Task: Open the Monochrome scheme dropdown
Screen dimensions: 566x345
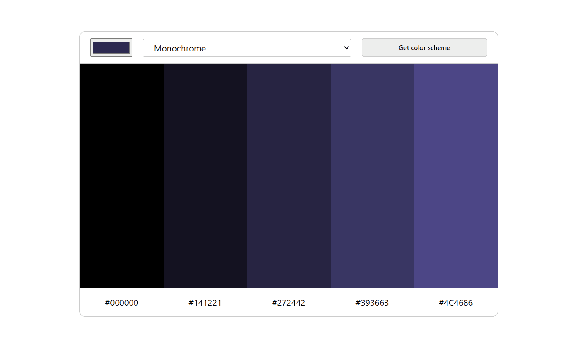Action: [x=247, y=48]
